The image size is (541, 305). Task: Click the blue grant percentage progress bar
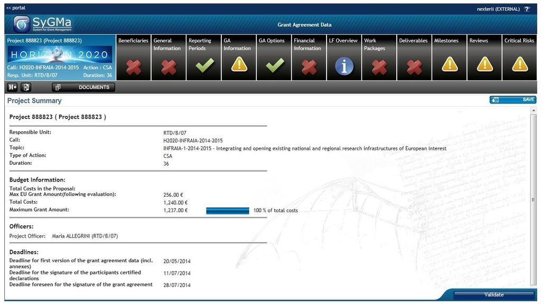tap(227, 211)
